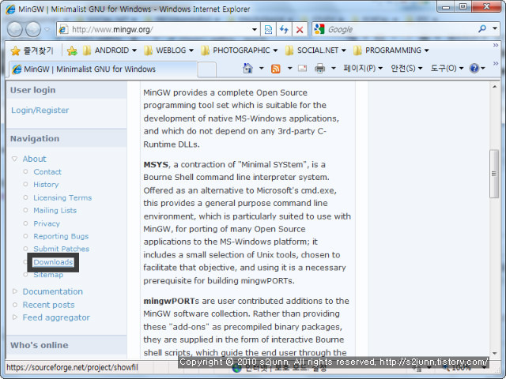Open a new blank tab
The width and height of the screenshot is (506, 379).
coord(206,69)
